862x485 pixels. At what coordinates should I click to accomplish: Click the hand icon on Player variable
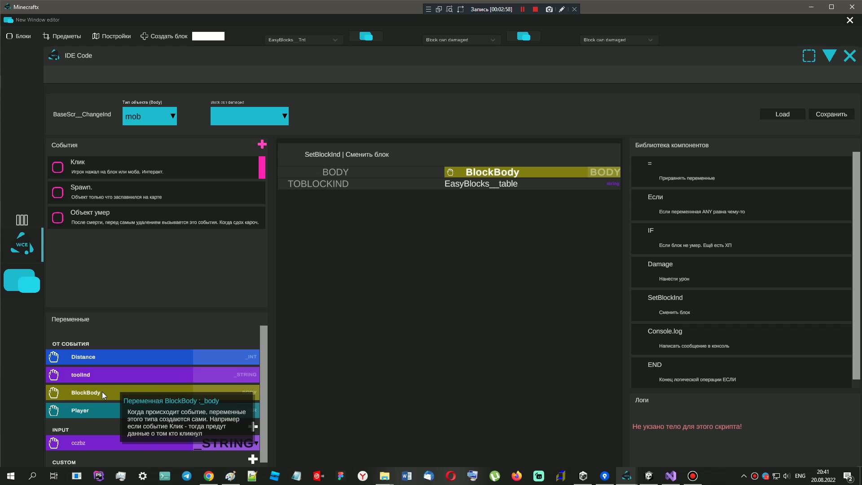(53, 410)
